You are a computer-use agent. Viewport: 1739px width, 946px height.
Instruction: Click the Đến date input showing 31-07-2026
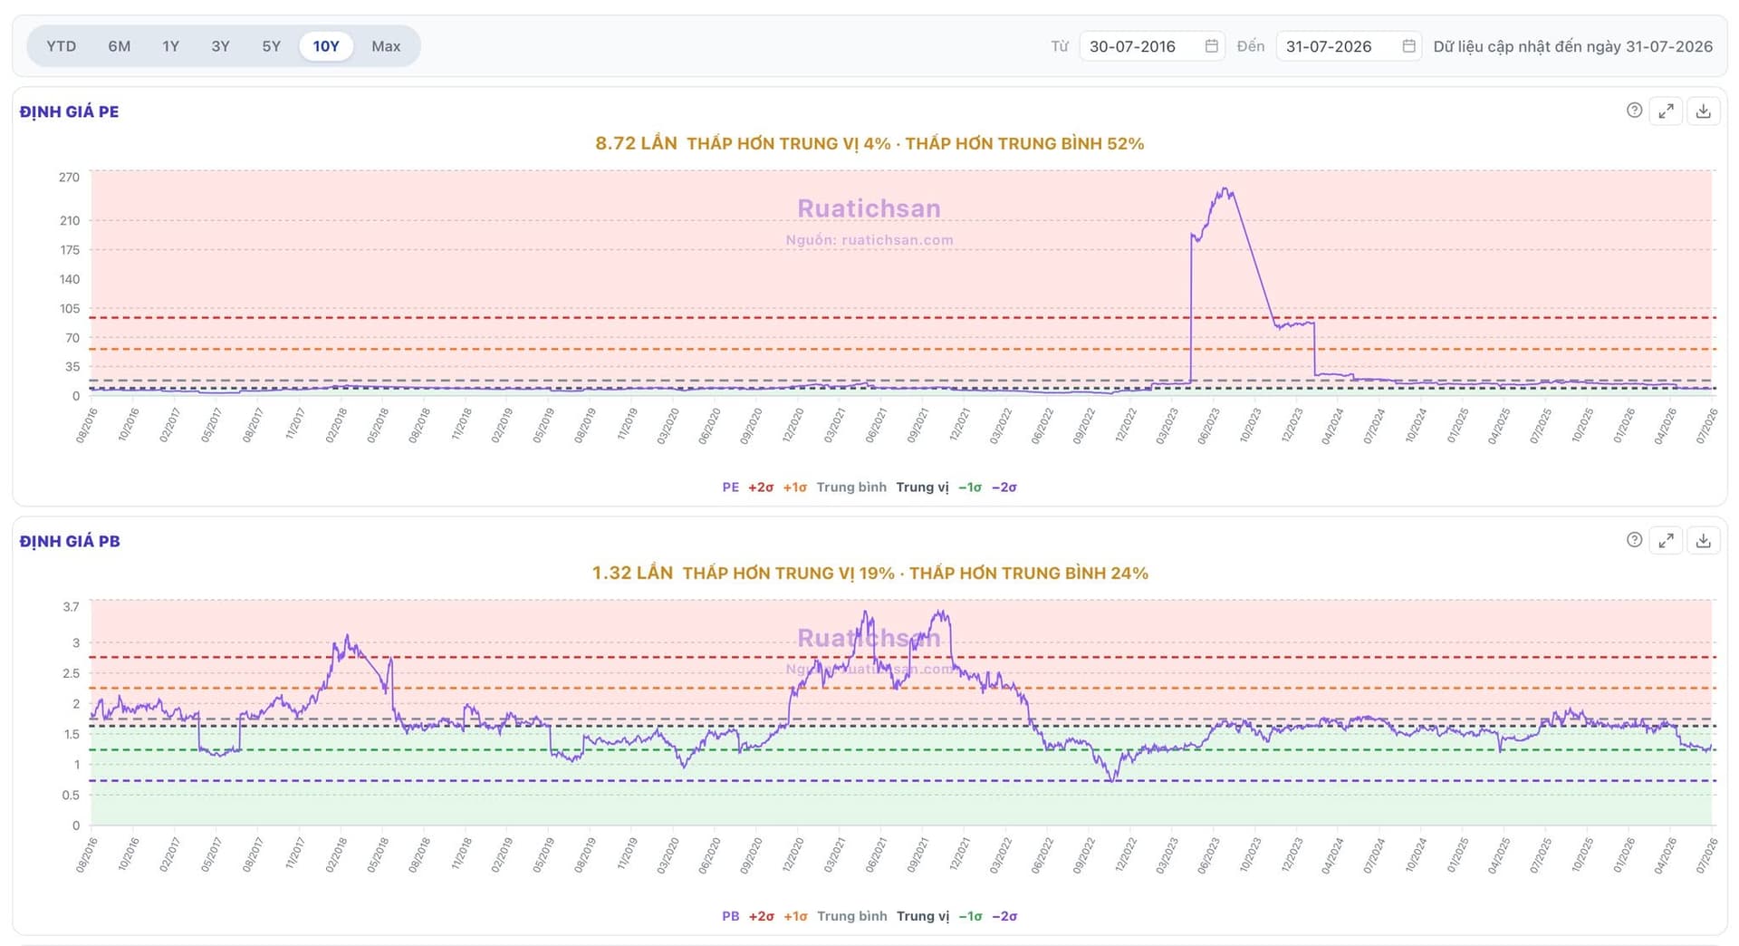(x=1349, y=46)
